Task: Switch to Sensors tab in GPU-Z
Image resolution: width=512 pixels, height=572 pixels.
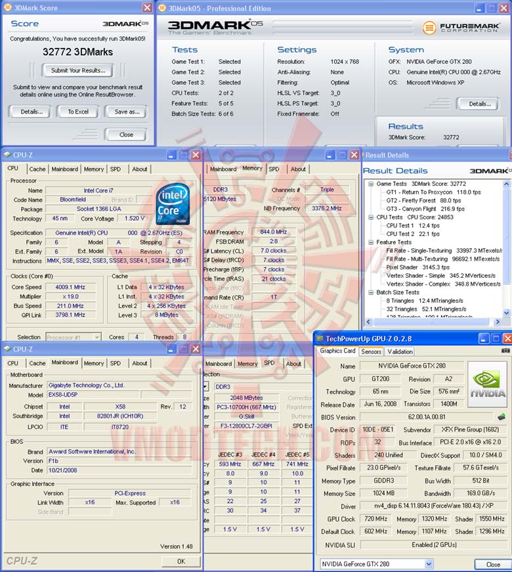Action: pos(372,351)
